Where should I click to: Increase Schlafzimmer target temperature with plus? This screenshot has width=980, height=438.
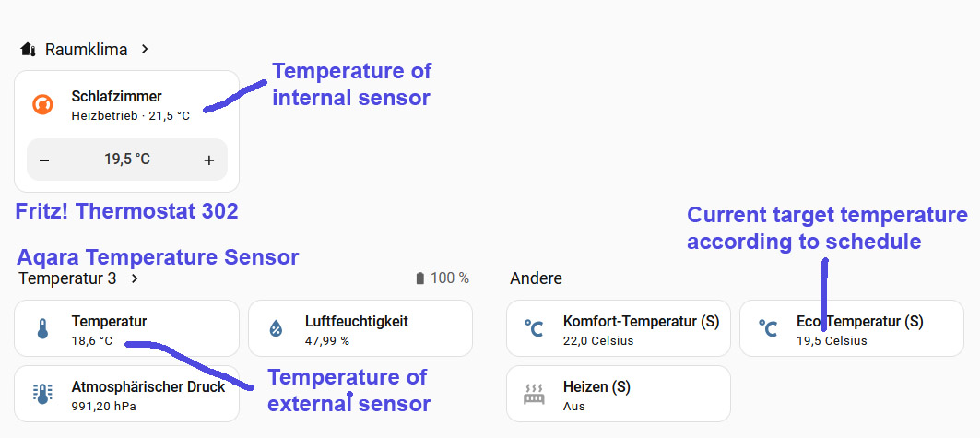pyautogui.click(x=209, y=160)
